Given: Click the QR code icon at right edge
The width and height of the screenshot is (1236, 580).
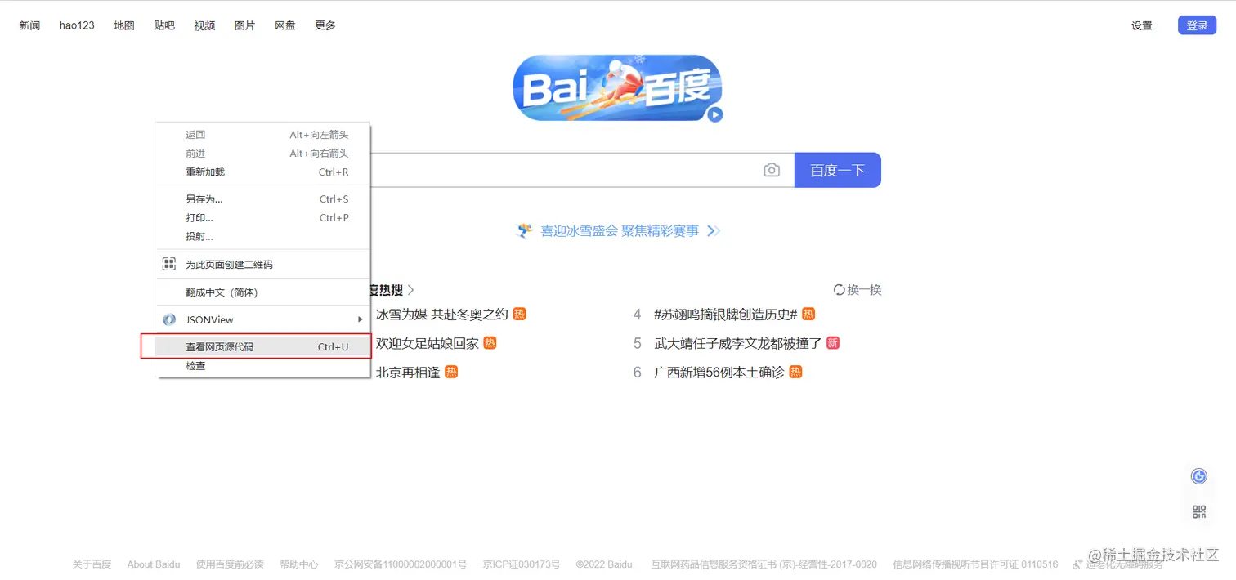Looking at the screenshot, I should 1199,512.
